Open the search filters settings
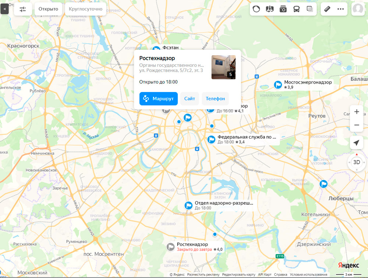Image resolution: width=368 pixels, height=278 pixels. (23, 9)
